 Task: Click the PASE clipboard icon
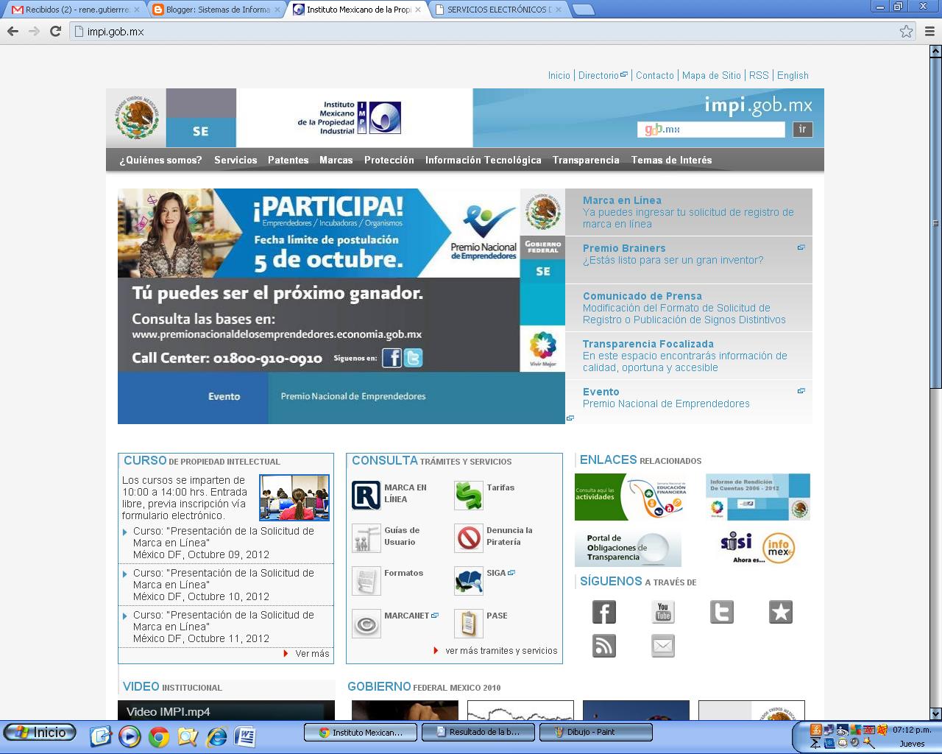468,624
